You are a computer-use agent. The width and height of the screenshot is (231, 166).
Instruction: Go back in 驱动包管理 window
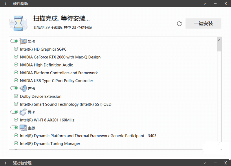click(x=5, y=163)
